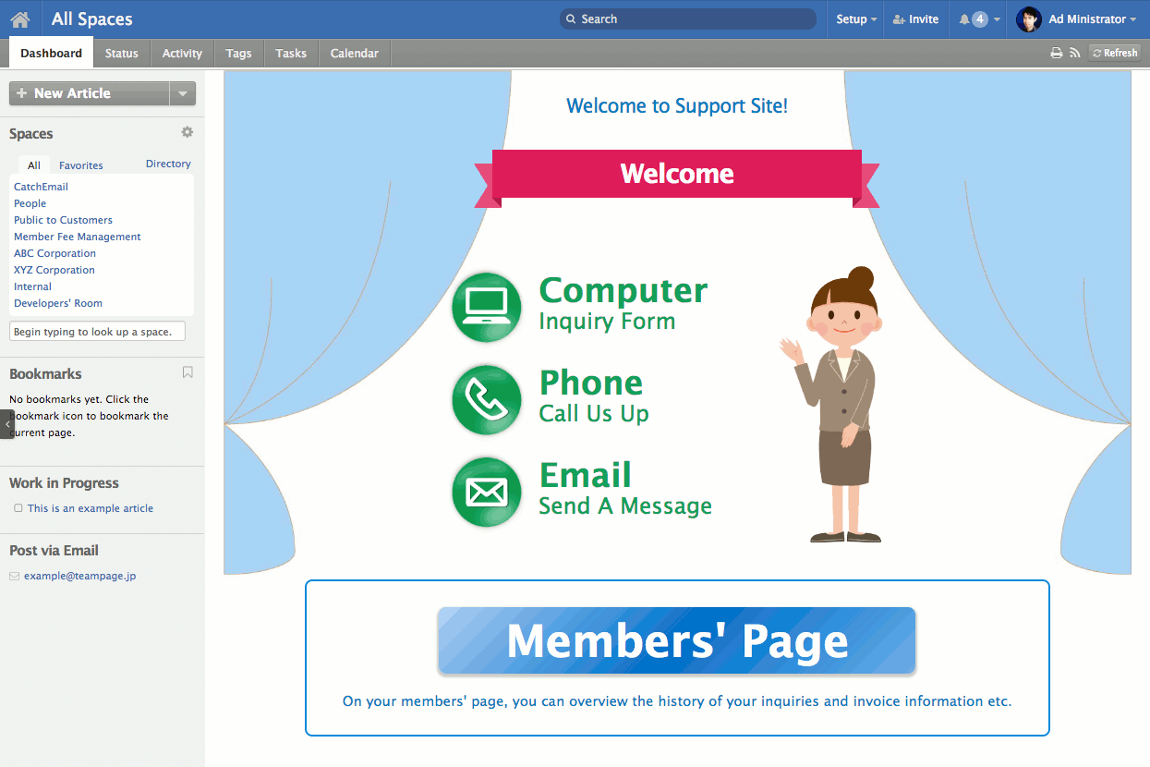
Task: Open Spaces settings gear icon
Action: (188, 132)
